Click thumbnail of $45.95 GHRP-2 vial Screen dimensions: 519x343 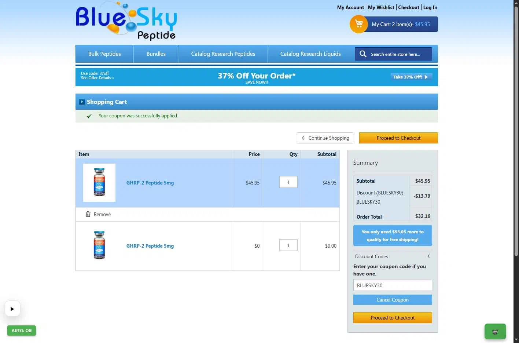click(x=99, y=182)
